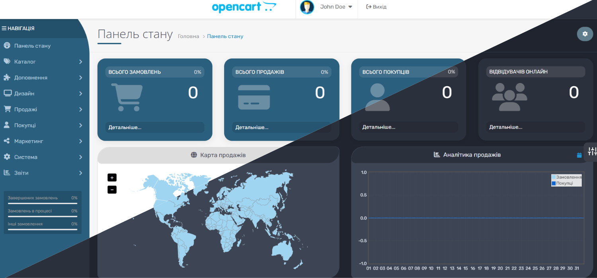Open John Doe user avatar
The height and width of the screenshot is (278, 597).
tap(307, 7)
